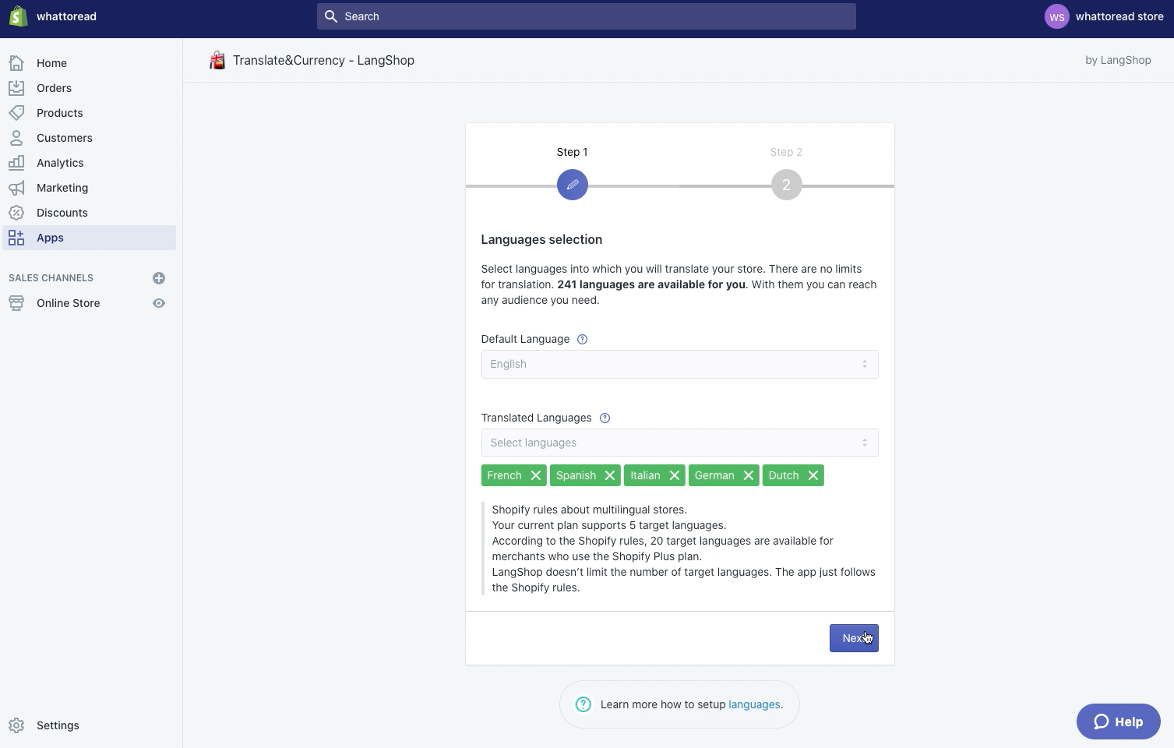Click the Orders inbox icon
The image size is (1174, 748).
(16, 88)
